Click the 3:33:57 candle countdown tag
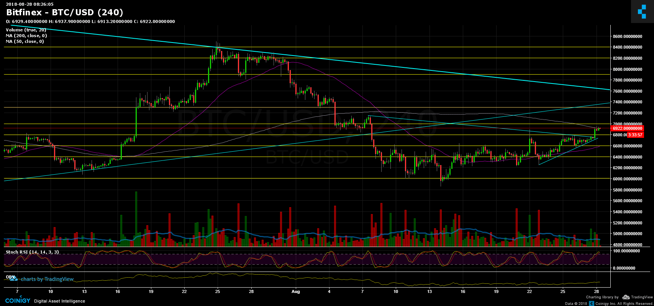Viewport: 654px width, 306px height. pos(635,135)
